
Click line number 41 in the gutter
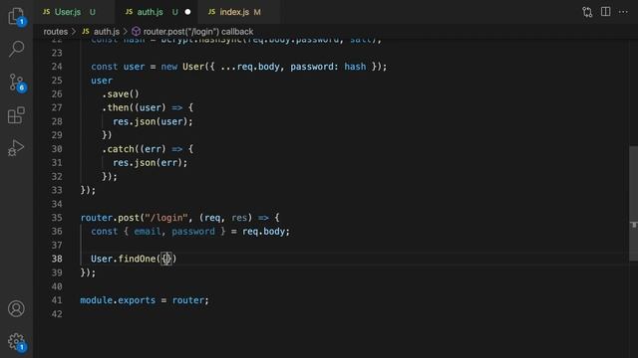(57, 300)
